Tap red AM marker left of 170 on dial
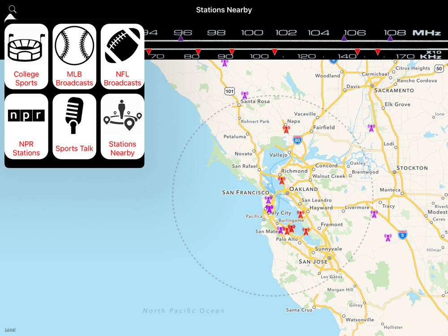 378,52
